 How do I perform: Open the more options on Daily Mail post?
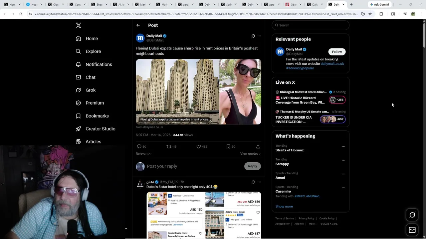point(259,36)
